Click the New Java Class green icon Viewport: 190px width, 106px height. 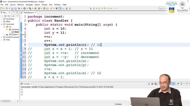[39, 9]
